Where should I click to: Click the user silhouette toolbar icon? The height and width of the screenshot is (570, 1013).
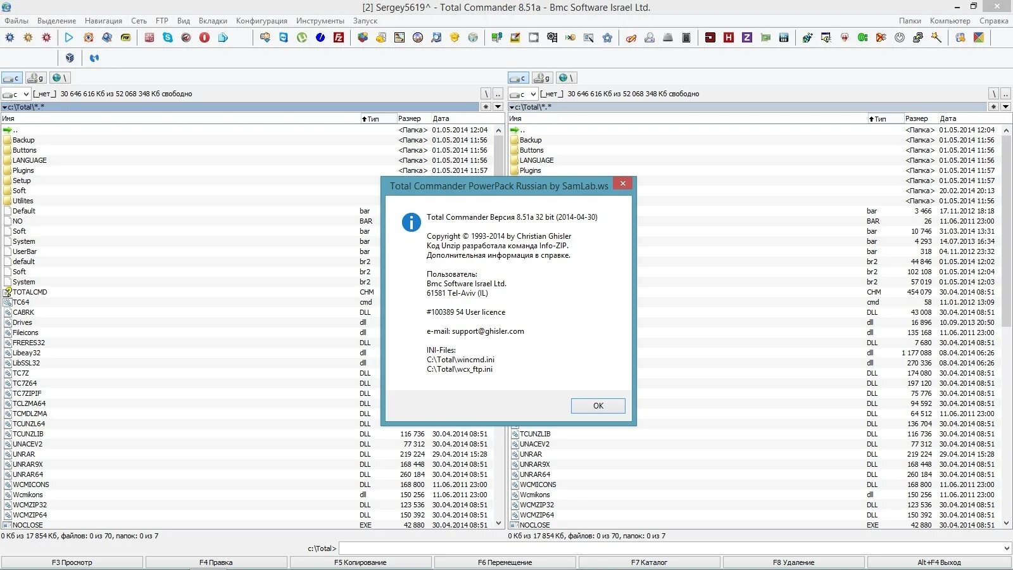click(x=650, y=38)
